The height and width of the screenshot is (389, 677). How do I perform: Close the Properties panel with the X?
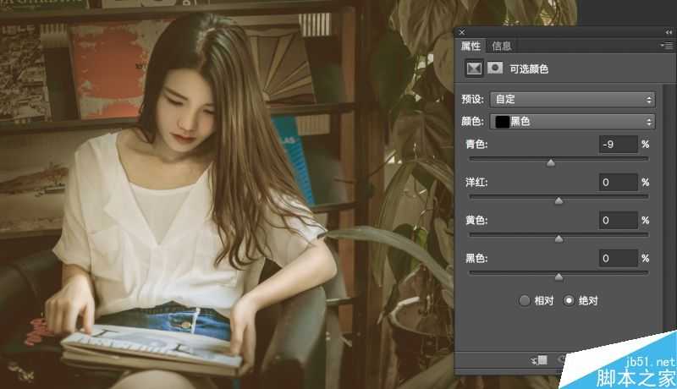[462, 32]
